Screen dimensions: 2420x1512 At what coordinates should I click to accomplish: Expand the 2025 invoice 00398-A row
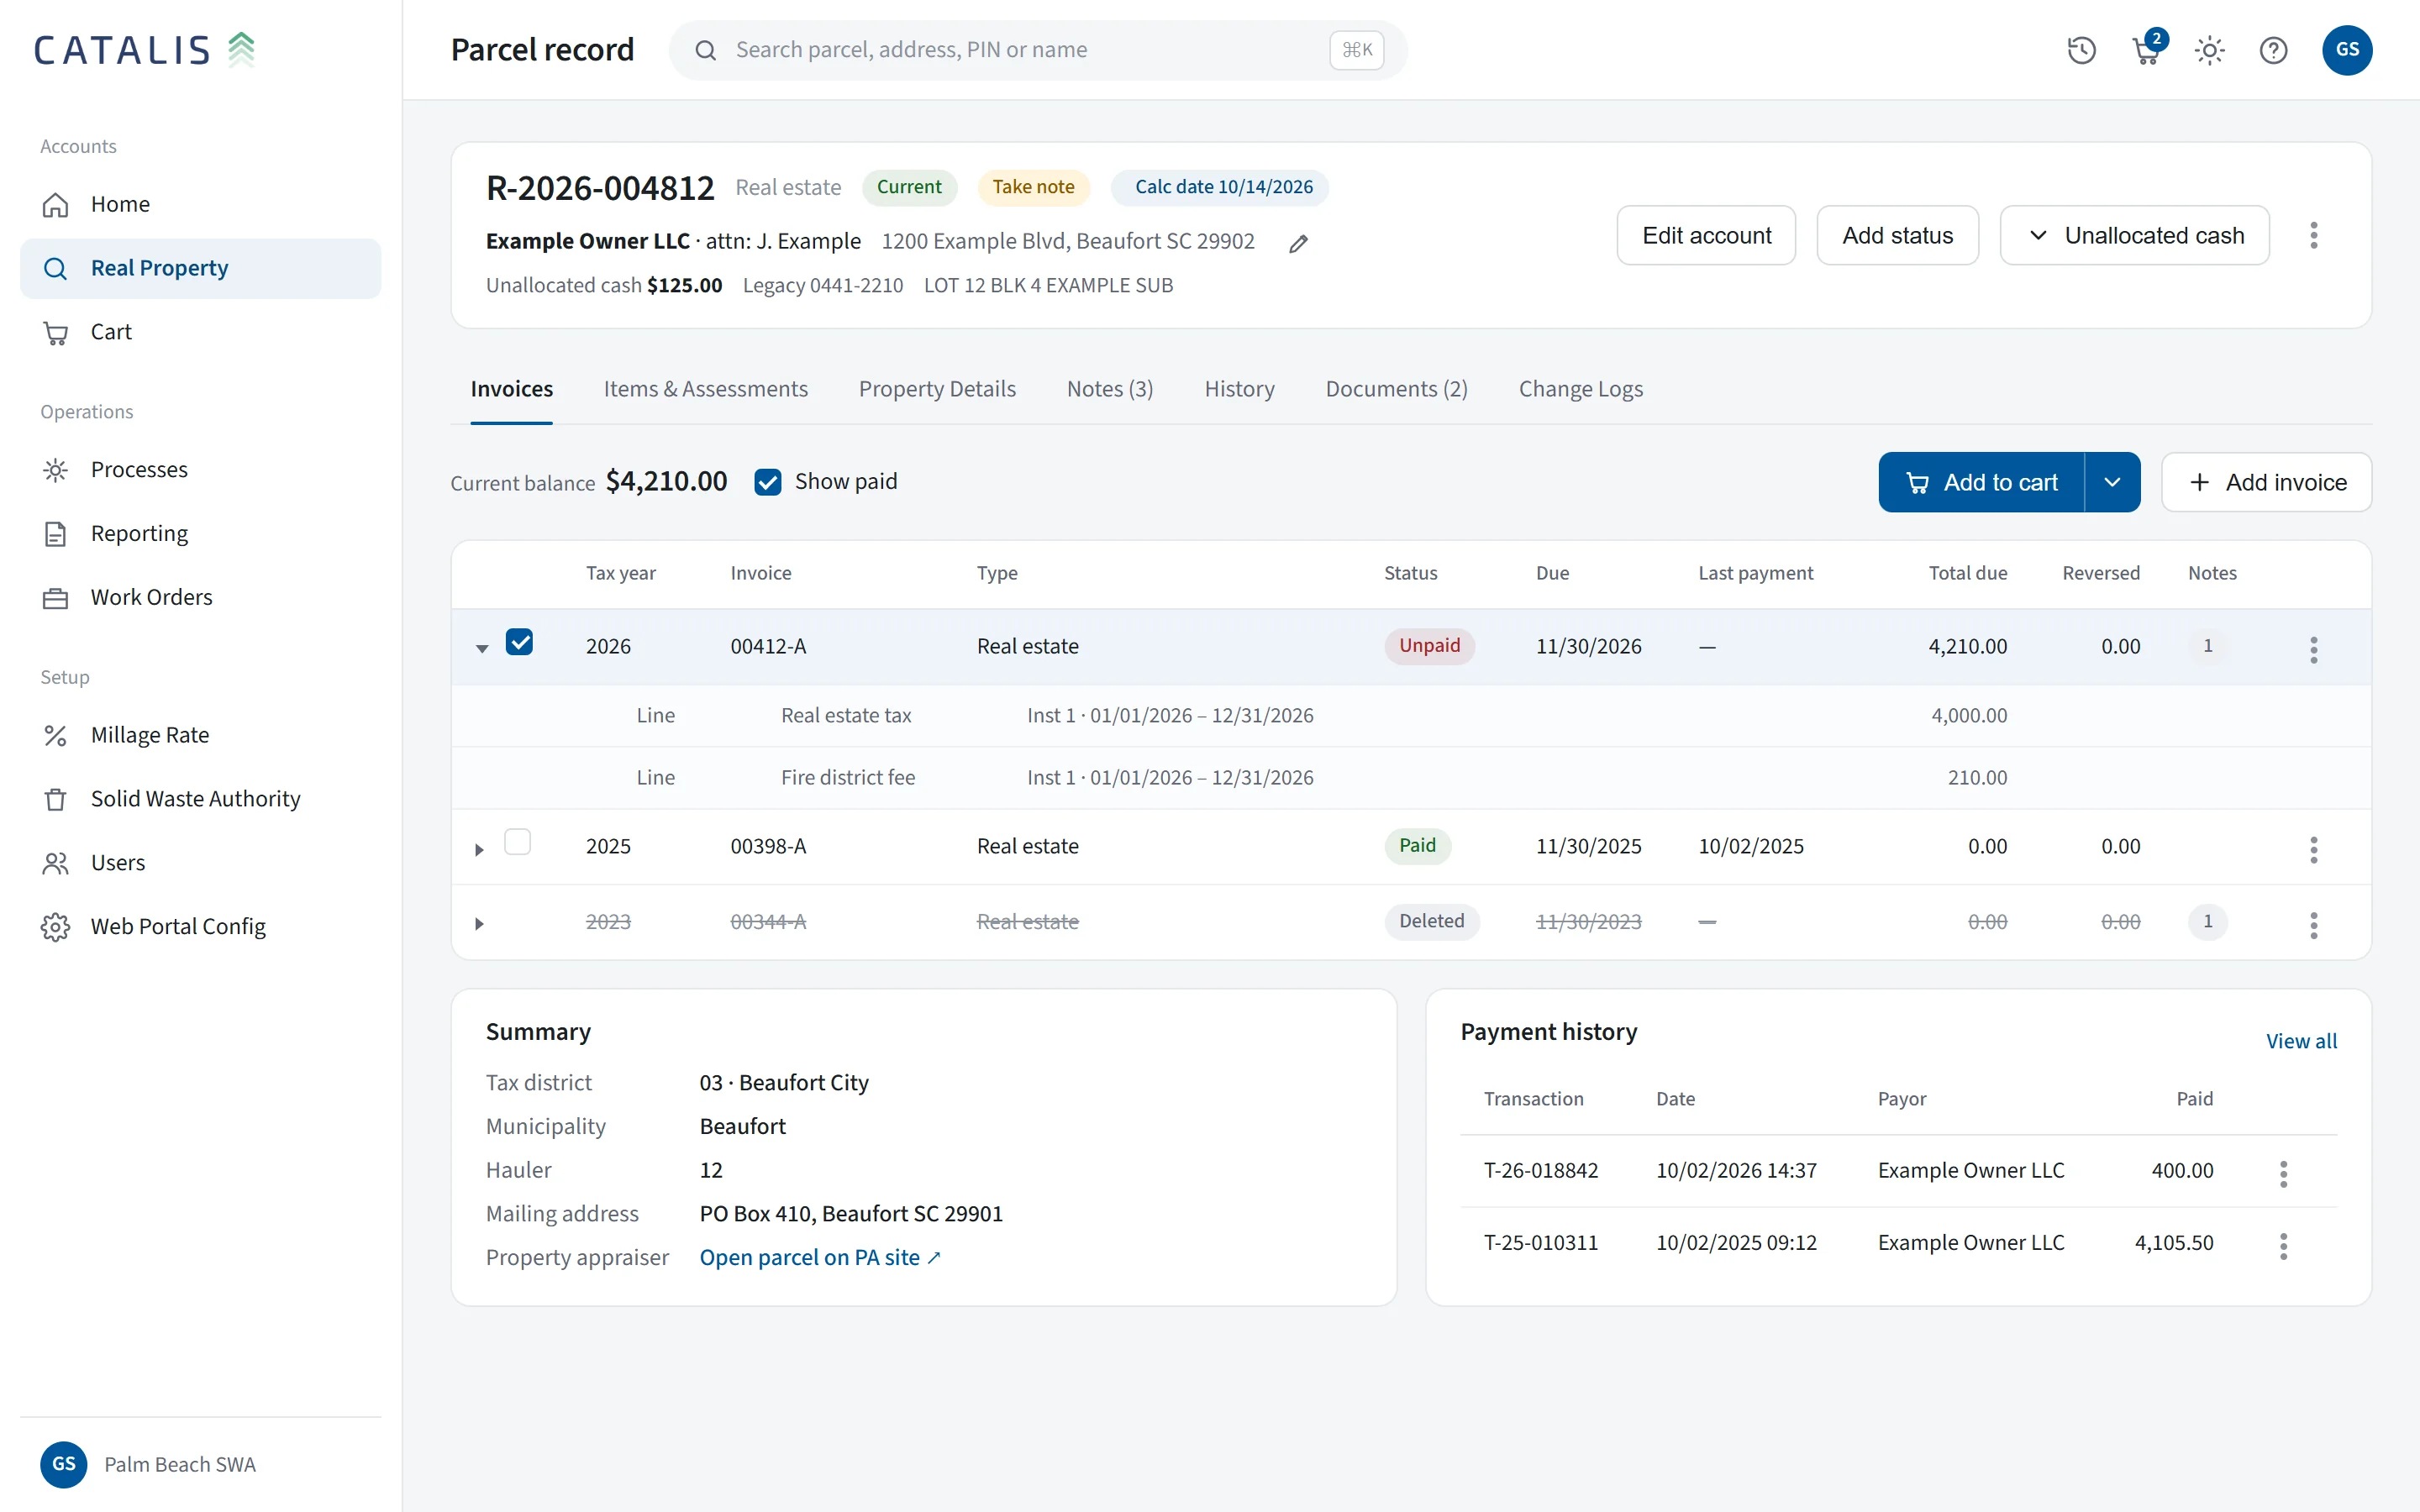click(x=479, y=849)
